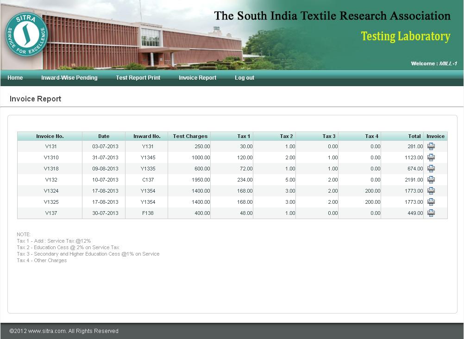This screenshot has width=464, height=339.
Task: Select invoice number V1318 cell
Action: 51,169
